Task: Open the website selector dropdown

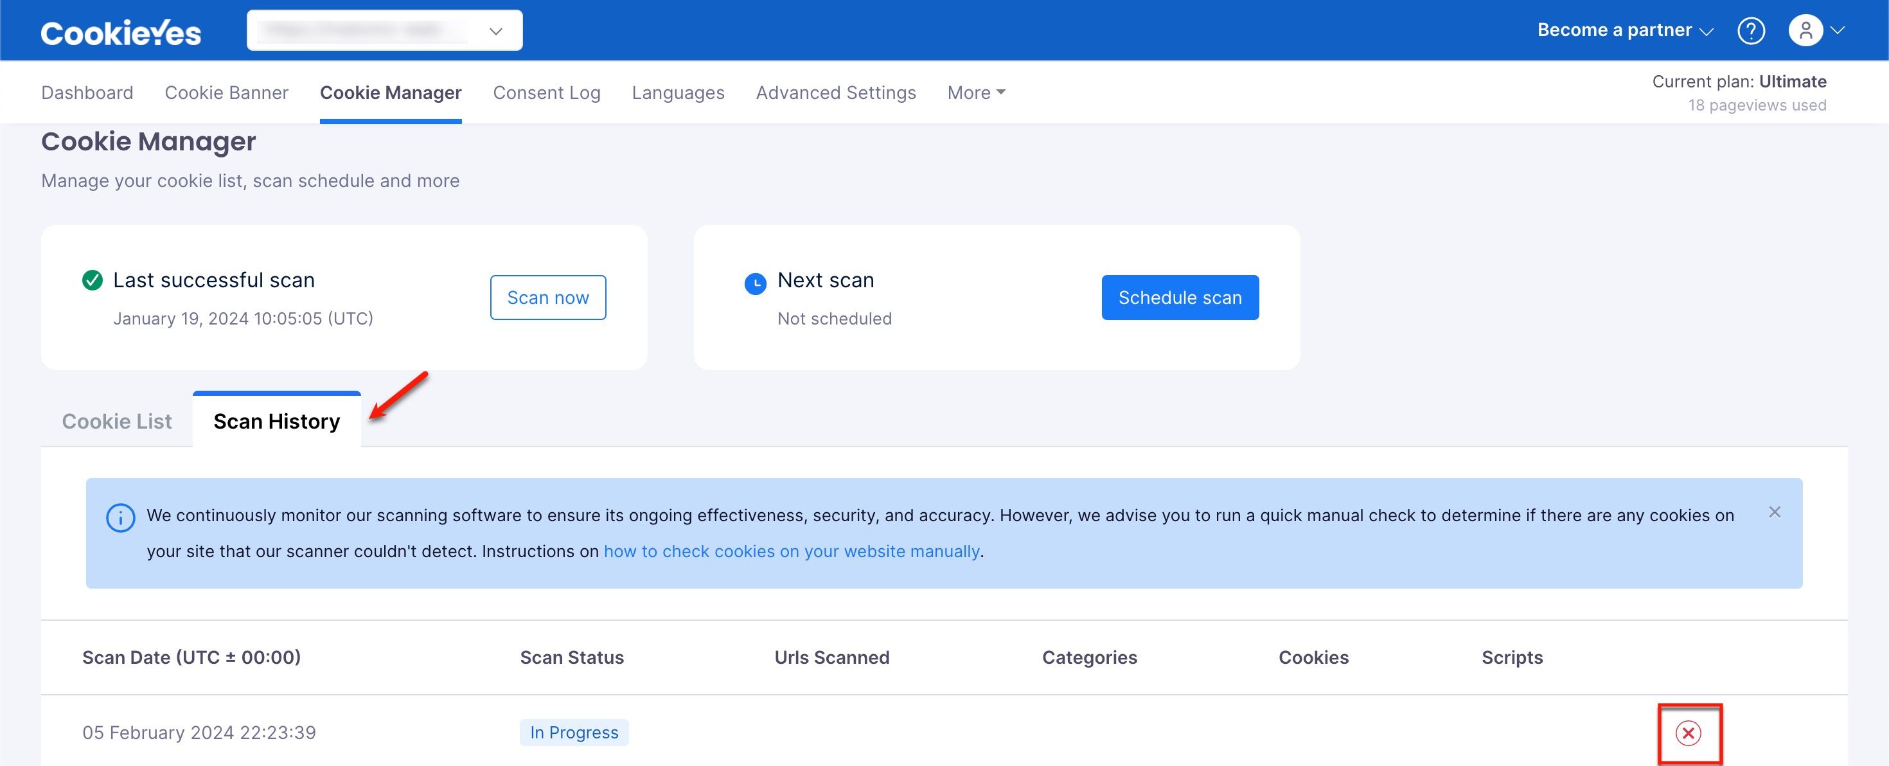Action: click(384, 30)
